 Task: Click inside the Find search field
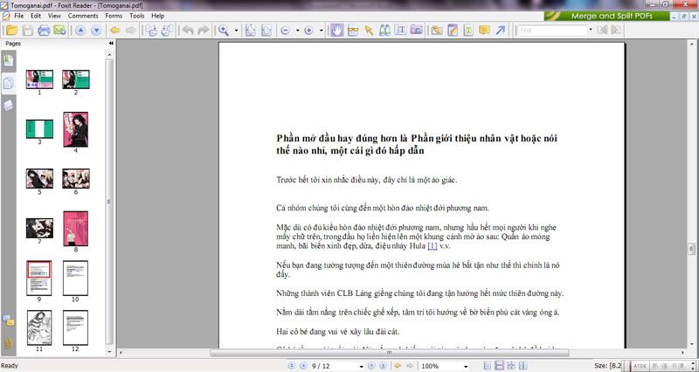[551, 31]
